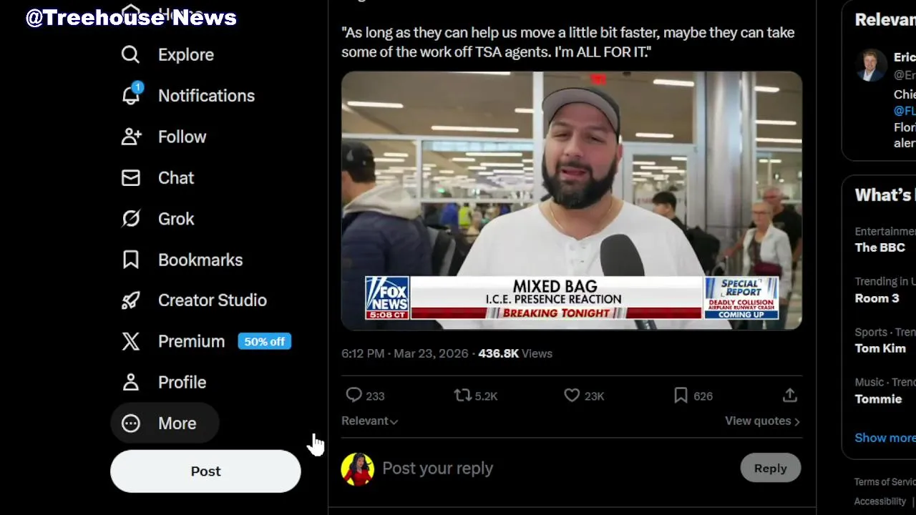Open Explore via magnifier icon
Image resolution: width=916 pixels, height=515 pixels.
click(x=130, y=54)
